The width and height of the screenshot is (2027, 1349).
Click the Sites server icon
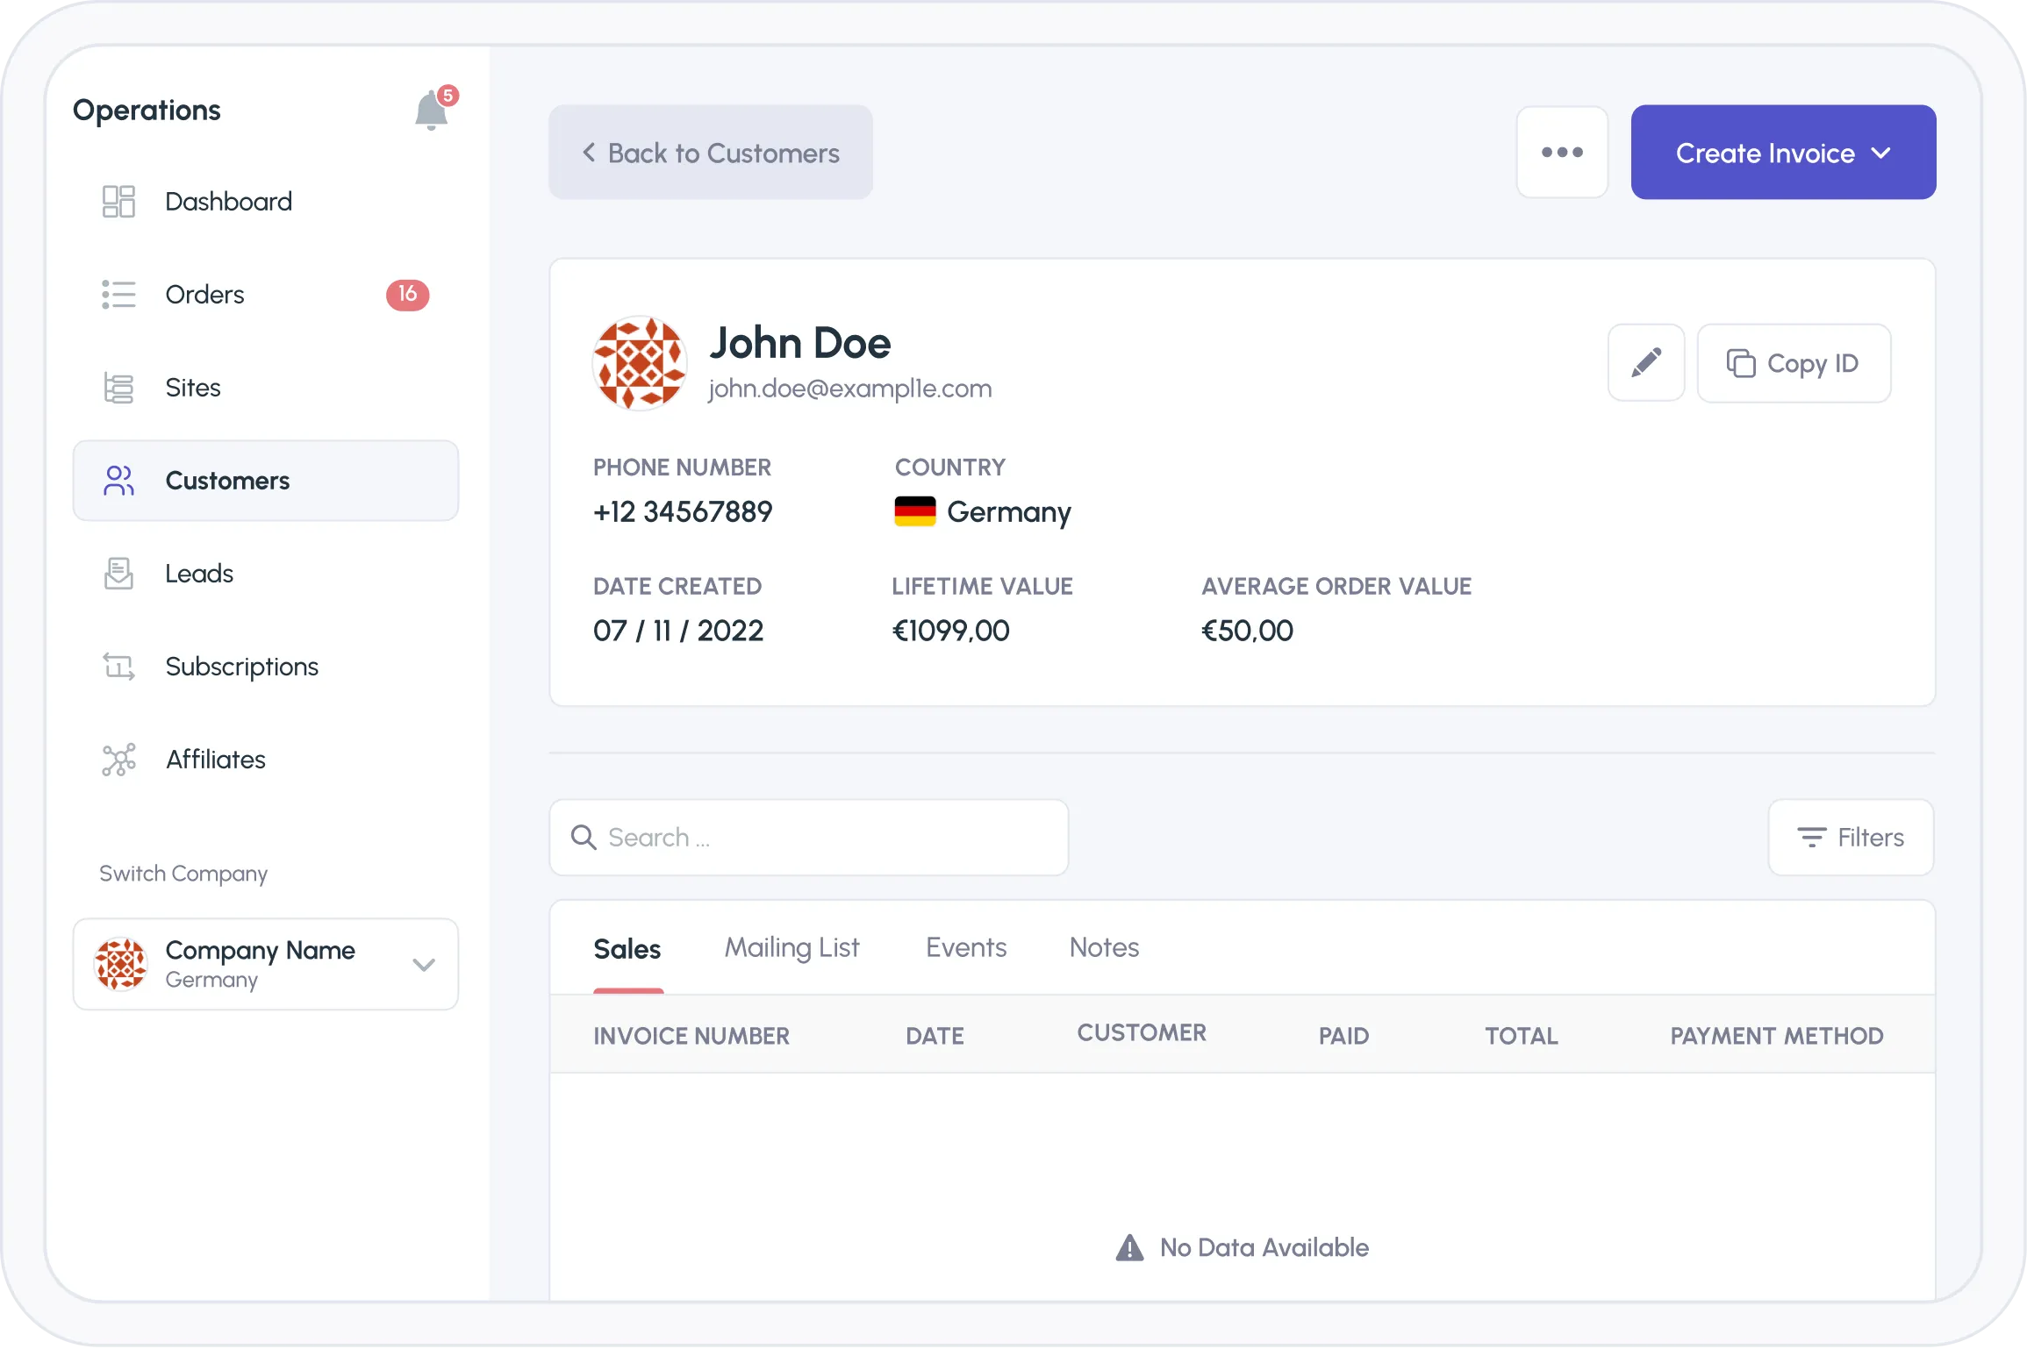(x=118, y=388)
